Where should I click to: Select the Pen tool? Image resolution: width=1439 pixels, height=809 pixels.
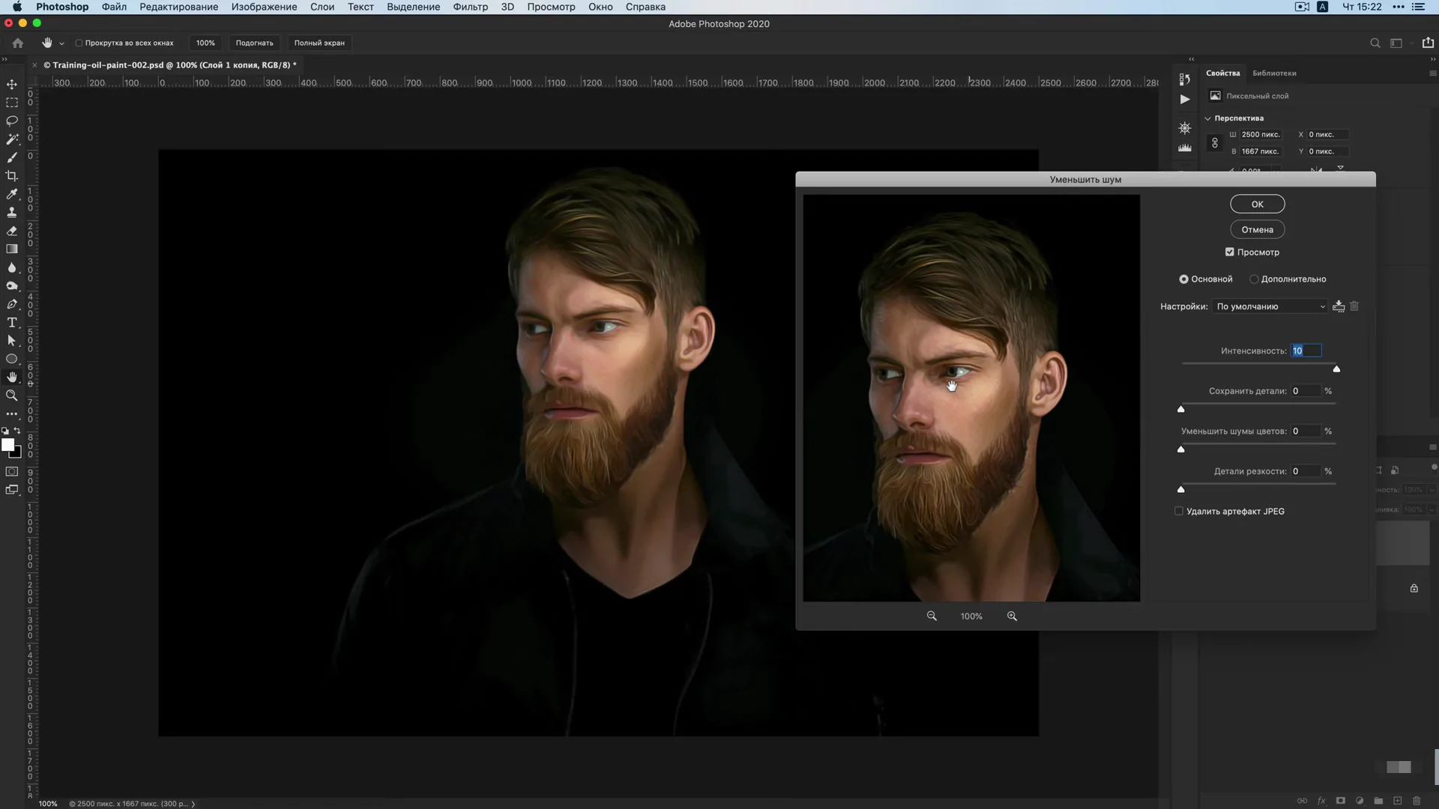12,304
